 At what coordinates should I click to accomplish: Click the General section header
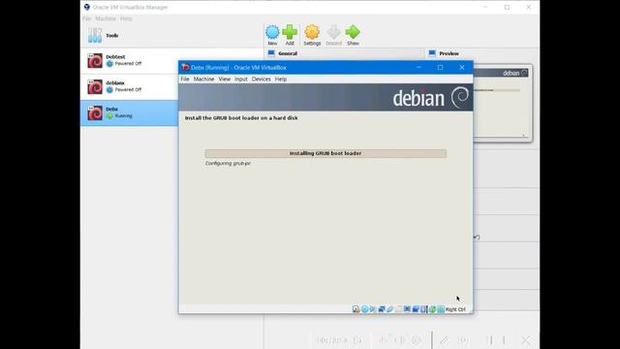(288, 53)
